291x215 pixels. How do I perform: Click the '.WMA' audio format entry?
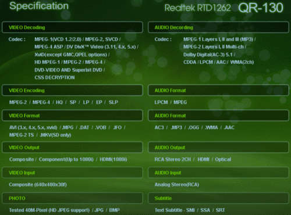pyautogui.click(x=211, y=128)
